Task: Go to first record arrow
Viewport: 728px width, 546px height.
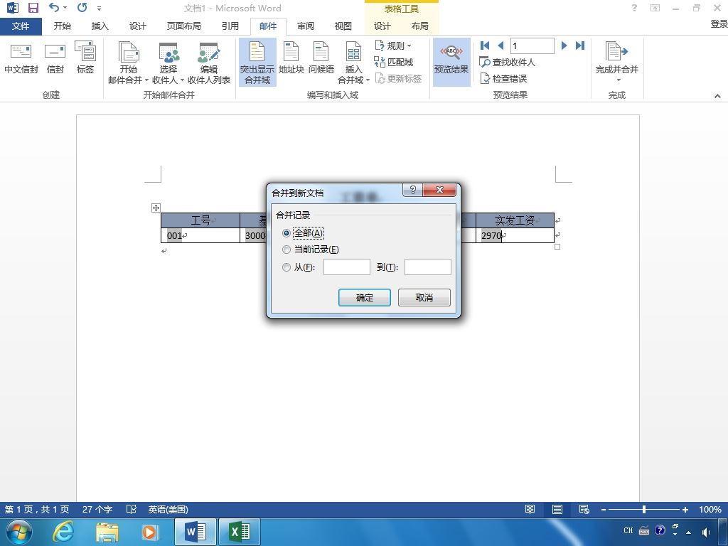Action: 485,45
